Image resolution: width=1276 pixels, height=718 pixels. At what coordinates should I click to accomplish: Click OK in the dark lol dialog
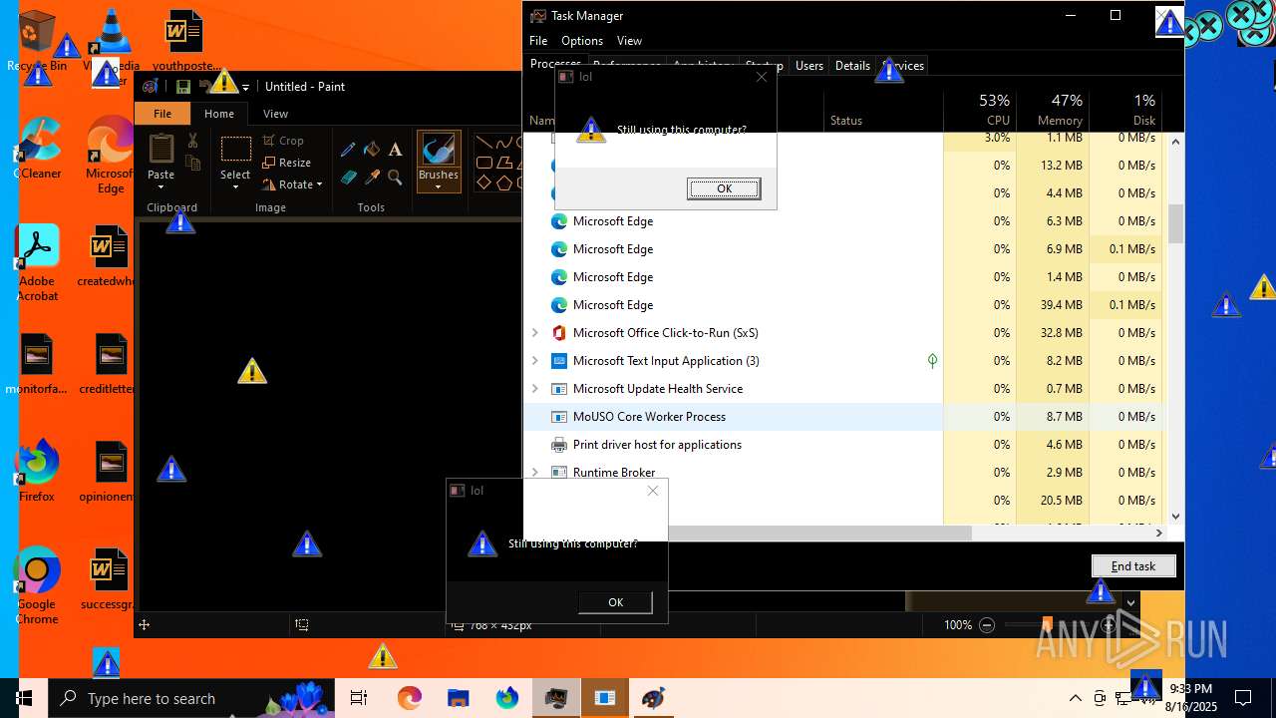click(615, 602)
